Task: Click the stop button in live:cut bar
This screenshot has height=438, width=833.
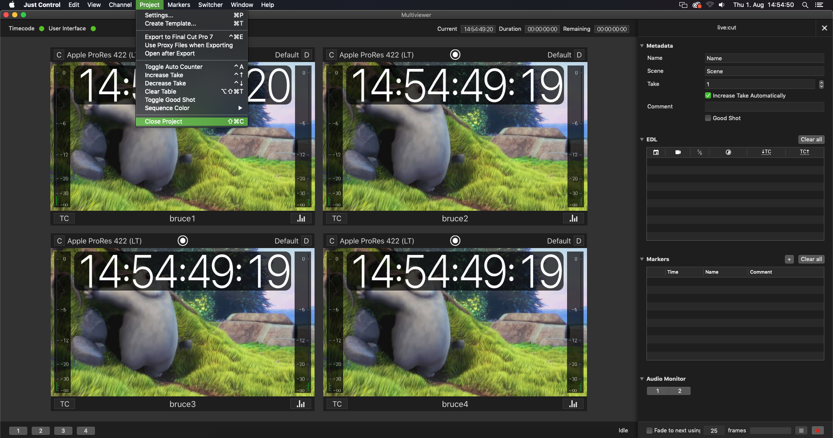Action: (801, 431)
